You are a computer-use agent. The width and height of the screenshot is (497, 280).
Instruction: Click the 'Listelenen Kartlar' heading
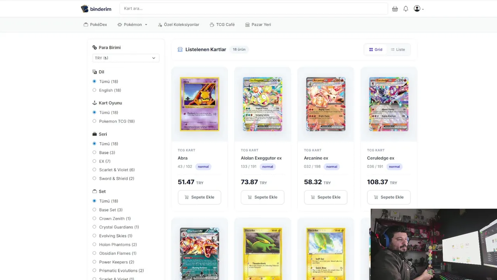[206, 49]
